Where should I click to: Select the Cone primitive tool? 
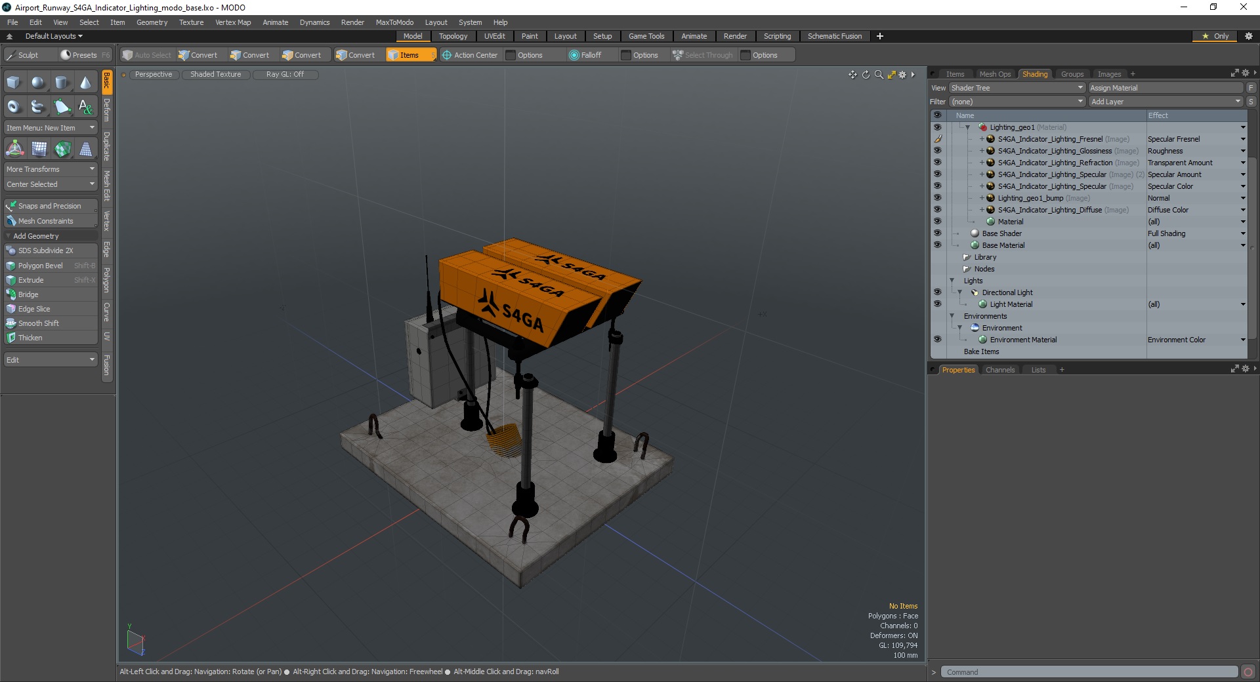tap(86, 83)
